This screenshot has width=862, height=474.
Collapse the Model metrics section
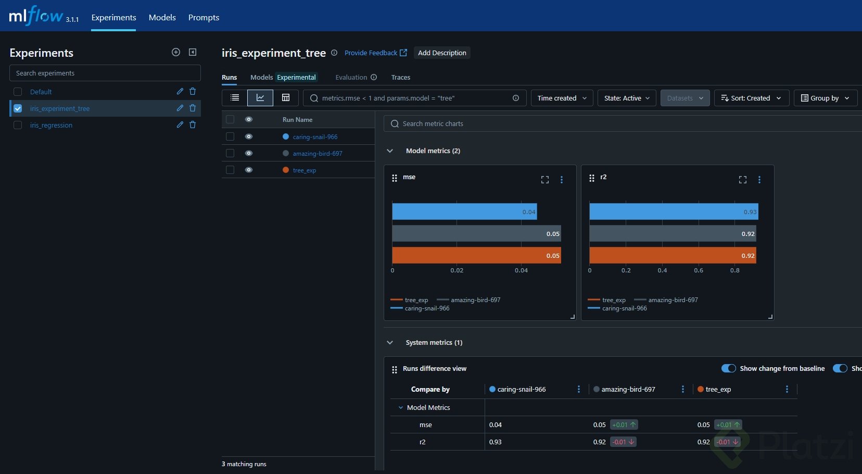pyautogui.click(x=390, y=151)
